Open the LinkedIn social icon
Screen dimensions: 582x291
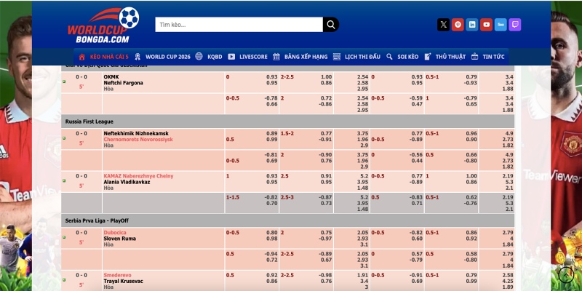472,25
